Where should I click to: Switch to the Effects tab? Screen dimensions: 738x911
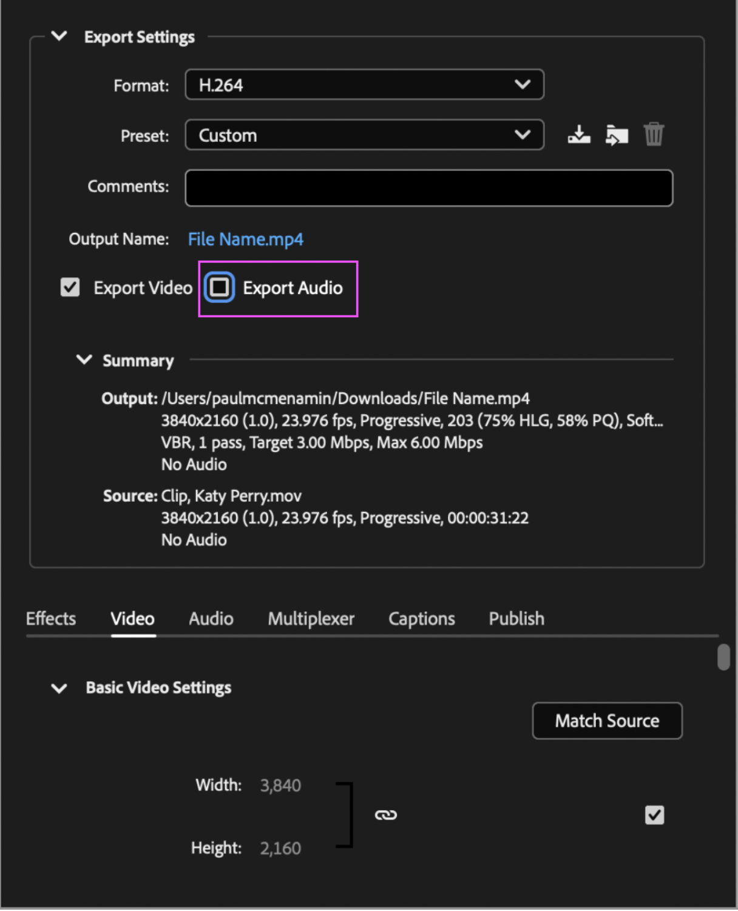click(x=50, y=618)
